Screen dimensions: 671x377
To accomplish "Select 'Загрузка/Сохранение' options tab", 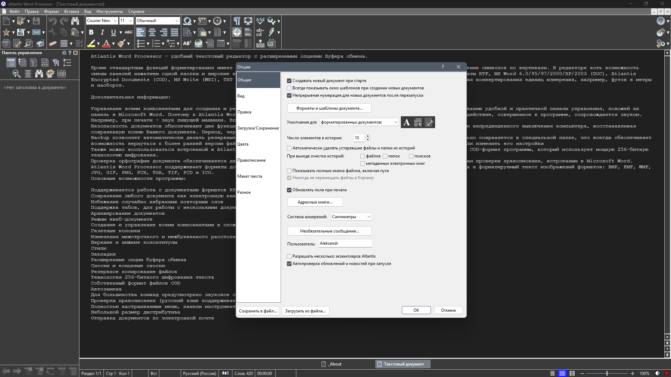I will point(258,128).
